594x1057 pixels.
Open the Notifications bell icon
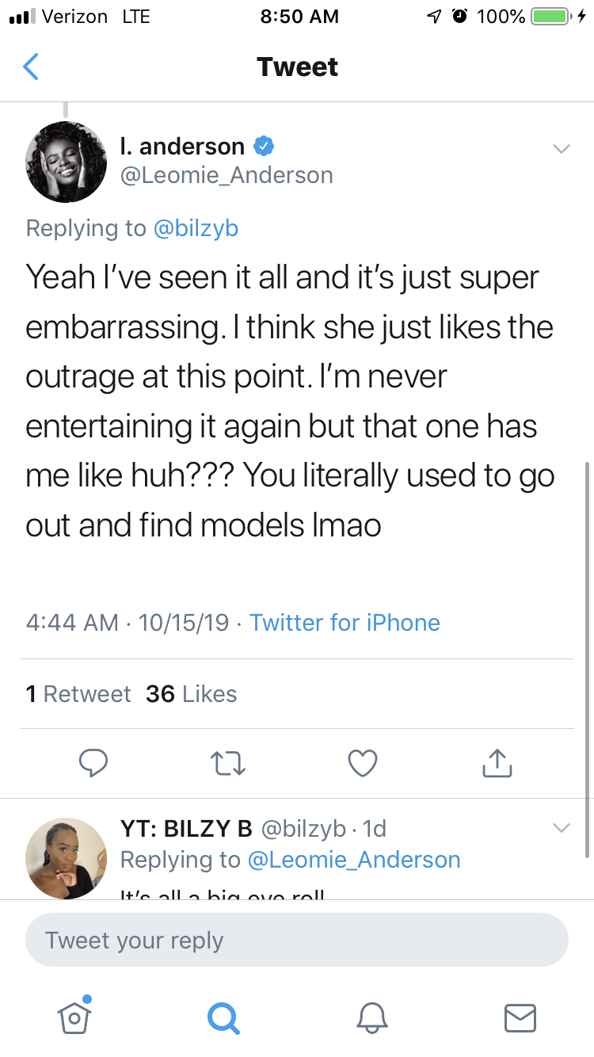coord(371,1016)
